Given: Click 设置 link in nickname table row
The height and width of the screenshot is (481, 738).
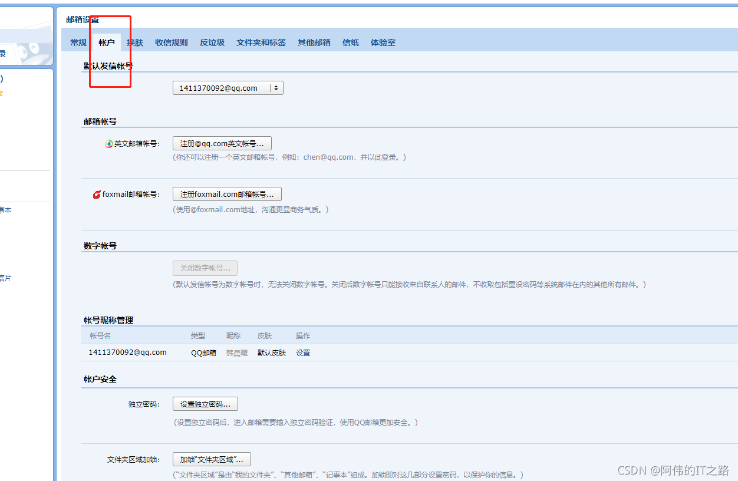Looking at the screenshot, I should (x=303, y=353).
